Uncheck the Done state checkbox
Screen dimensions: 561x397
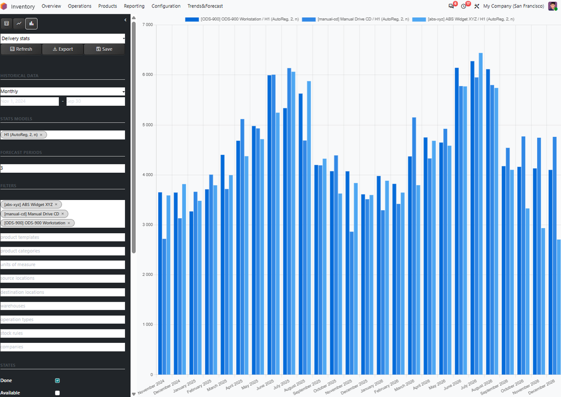(57, 381)
